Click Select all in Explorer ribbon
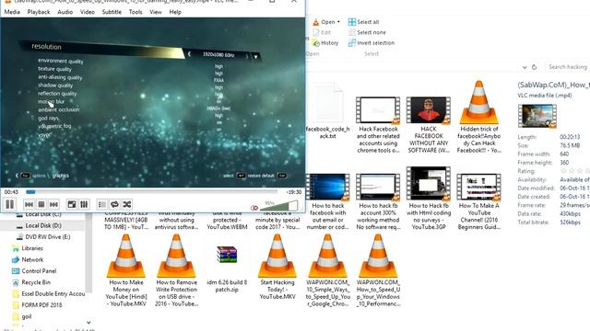Viewport: 590px width, 331px height. 363,22
